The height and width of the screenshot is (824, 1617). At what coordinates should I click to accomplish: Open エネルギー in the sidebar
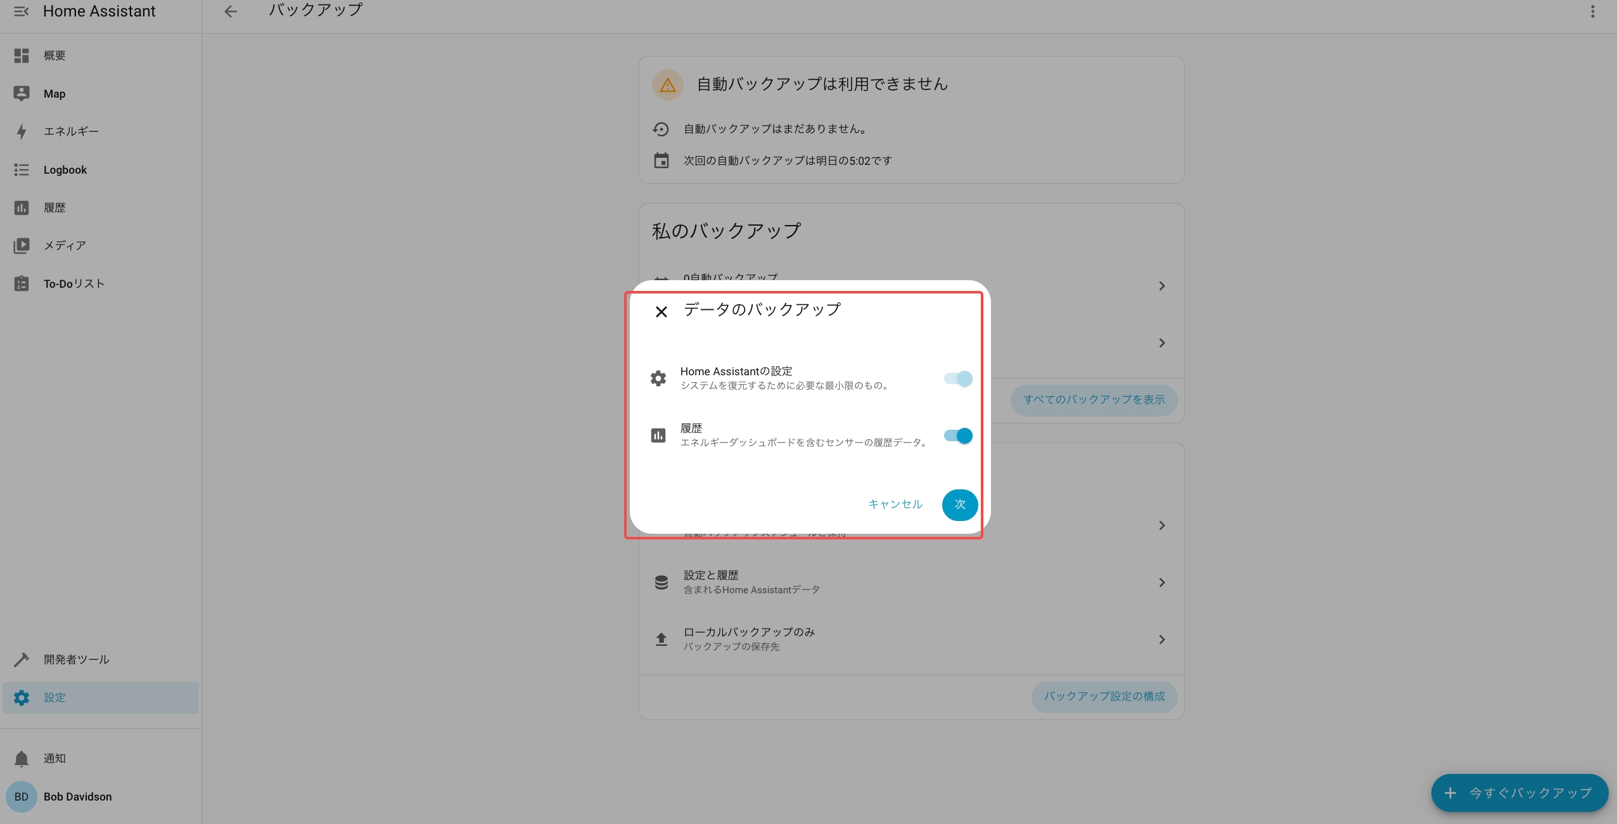click(x=101, y=132)
